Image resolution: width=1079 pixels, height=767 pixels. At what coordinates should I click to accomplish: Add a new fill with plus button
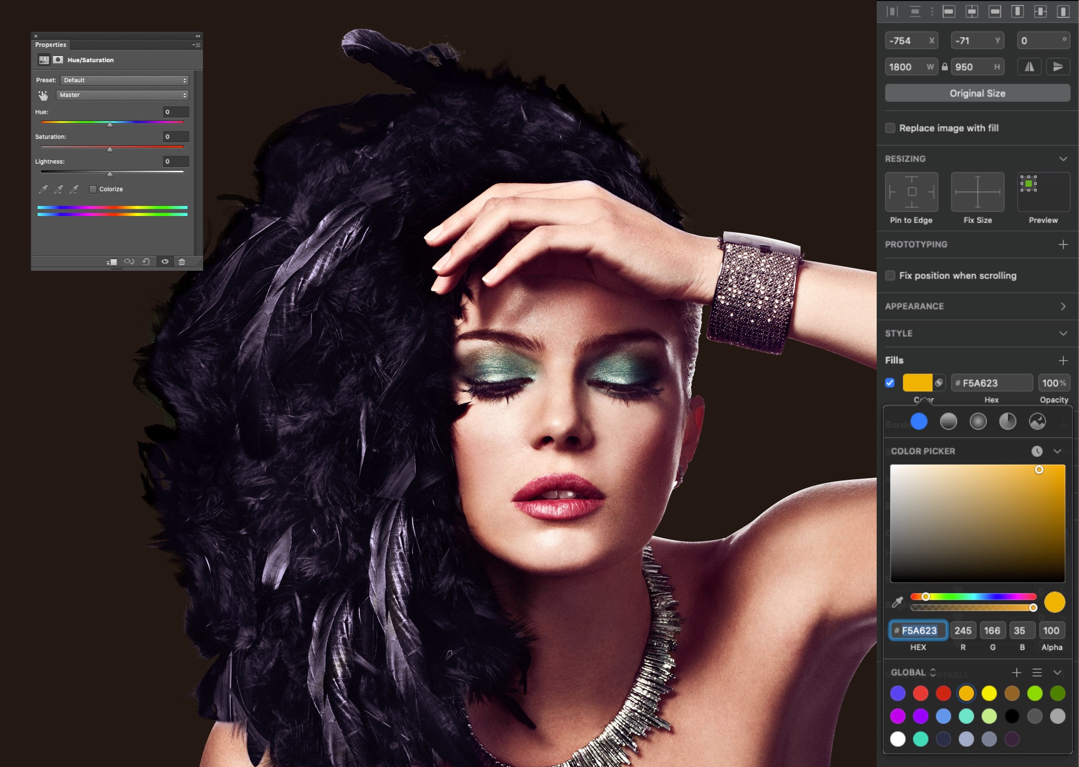(x=1063, y=360)
